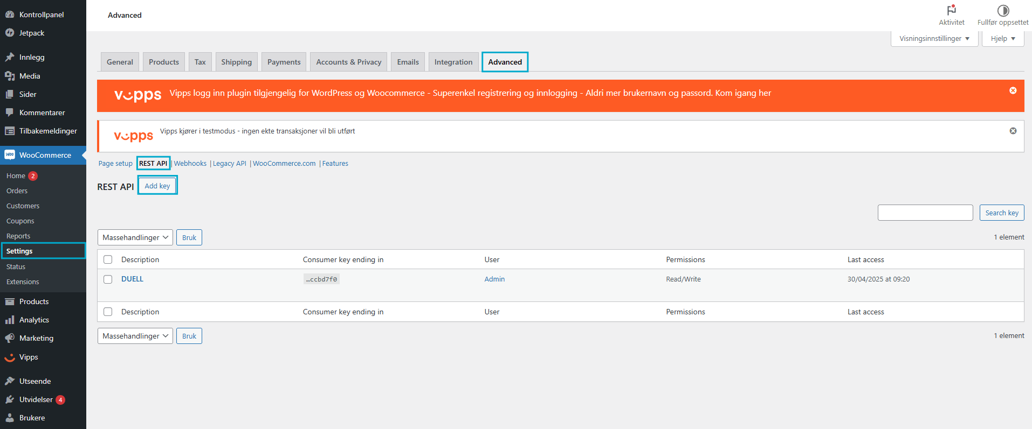The image size is (1032, 429).
Task: Open the Admin user link
Action: 494,279
